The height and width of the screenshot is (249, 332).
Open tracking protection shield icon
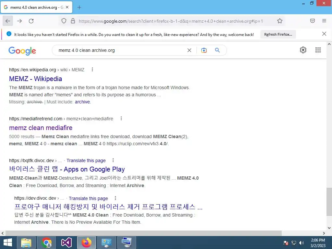pyautogui.click(x=64, y=21)
